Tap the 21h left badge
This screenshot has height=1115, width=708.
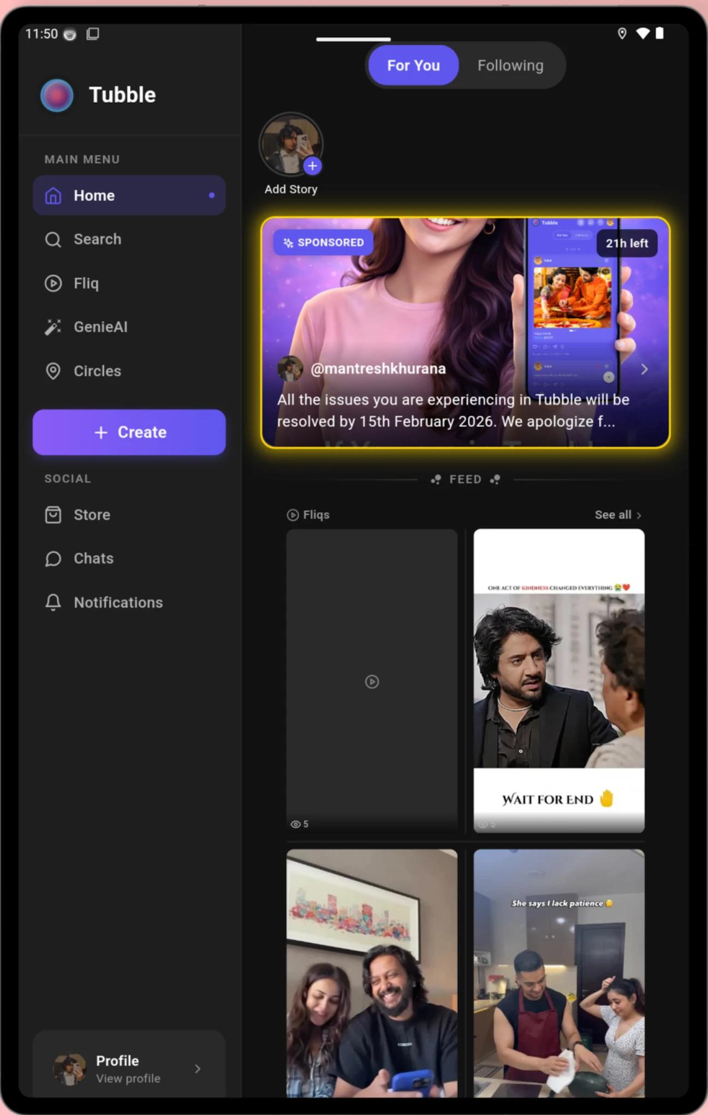click(627, 244)
